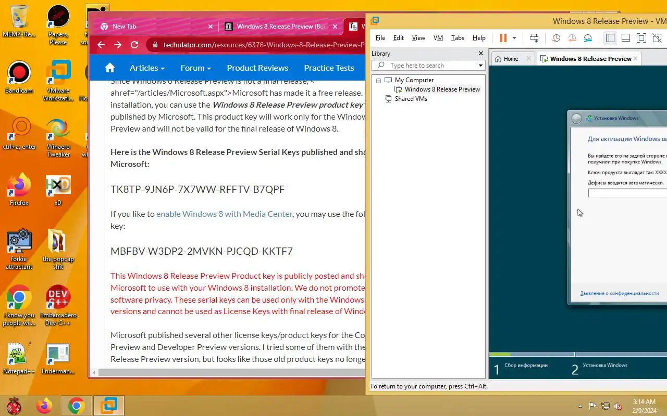Image resolution: width=667 pixels, height=416 pixels.
Task: Switch to Unity mode in VMware
Action: (x=657, y=38)
